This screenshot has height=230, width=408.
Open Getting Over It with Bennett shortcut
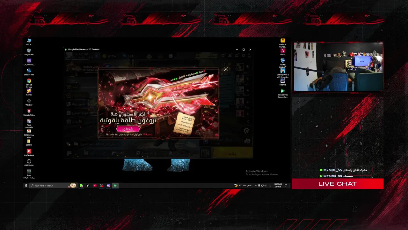click(x=283, y=73)
